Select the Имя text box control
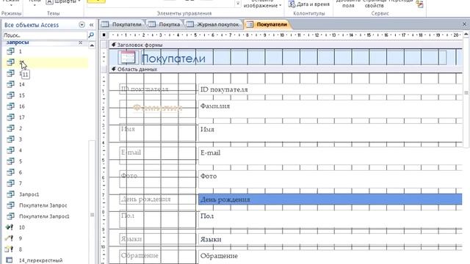 [330, 132]
